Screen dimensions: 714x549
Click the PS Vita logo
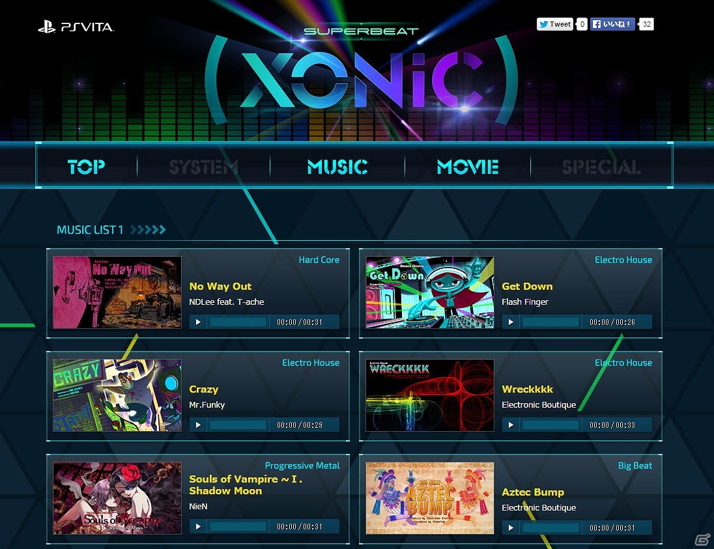pyautogui.click(x=76, y=27)
